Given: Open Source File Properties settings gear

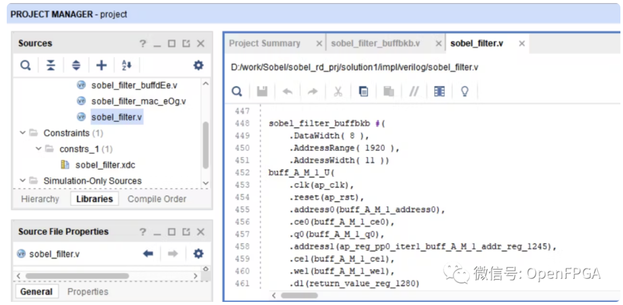Looking at the screenshot, I should [198, 254].
